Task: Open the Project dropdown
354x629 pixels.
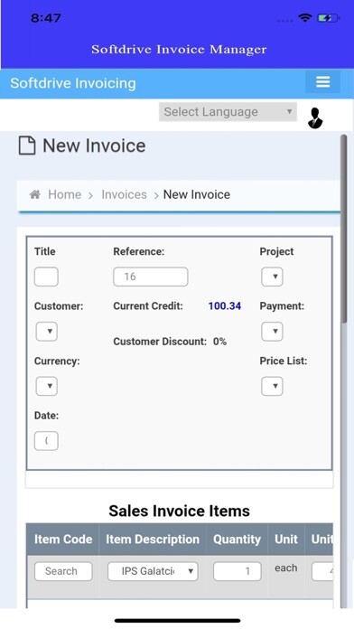Action: click(272, 277)
